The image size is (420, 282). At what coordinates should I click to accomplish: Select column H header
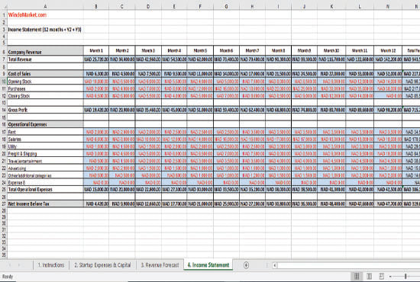click(252, 6)
